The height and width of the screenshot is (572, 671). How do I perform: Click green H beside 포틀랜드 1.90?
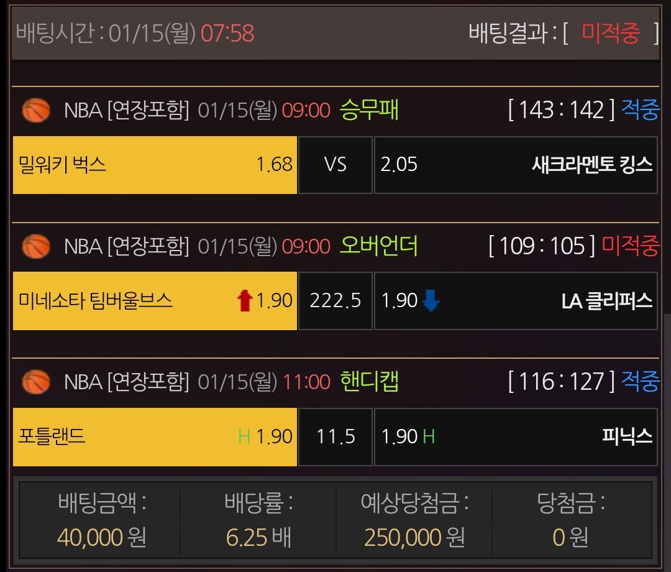point(244,436)
